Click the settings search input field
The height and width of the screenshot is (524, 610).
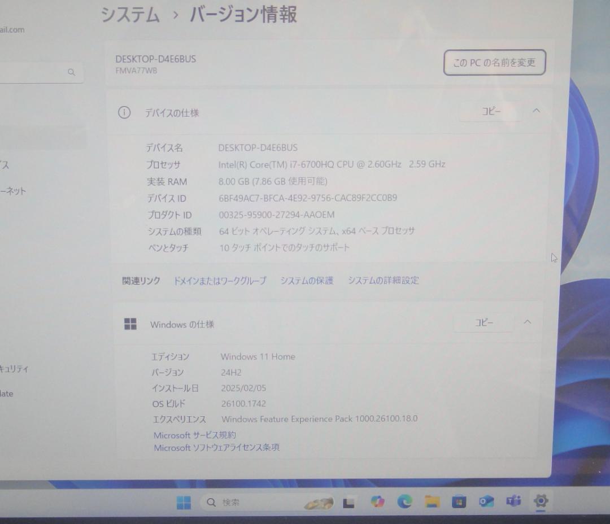(34, 72)
